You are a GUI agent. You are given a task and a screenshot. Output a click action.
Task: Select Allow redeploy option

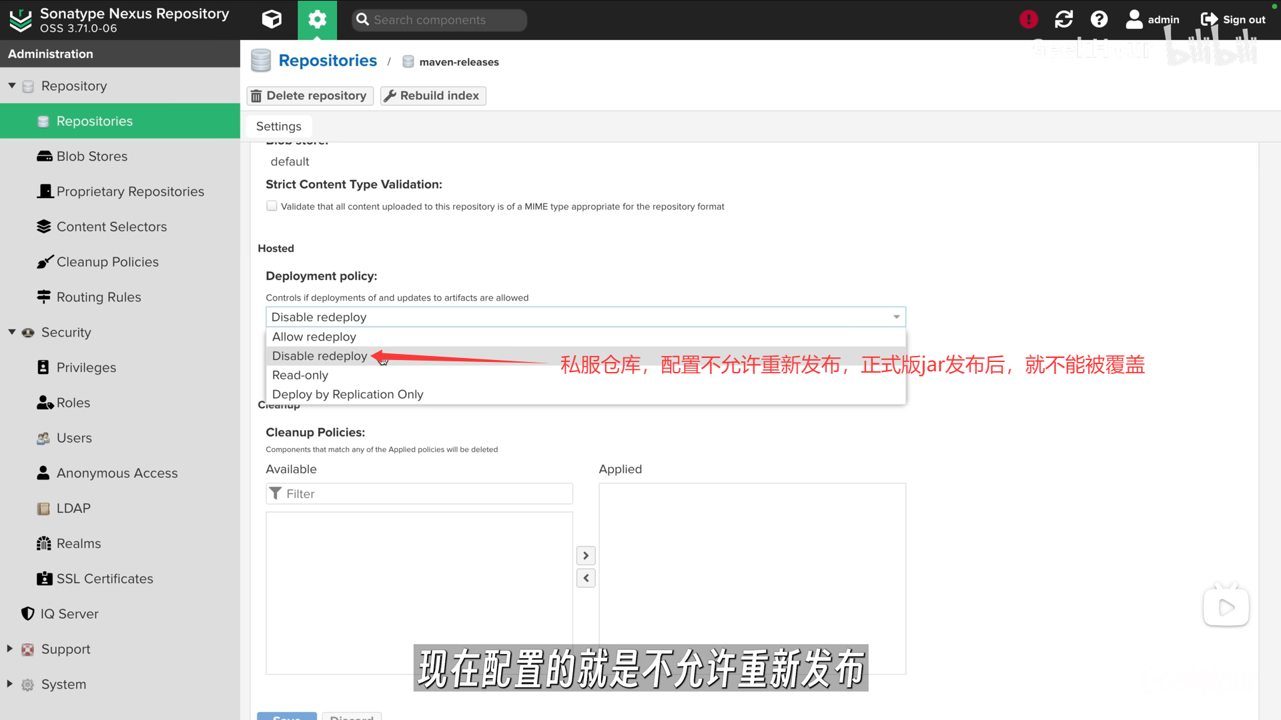[585, 337]
